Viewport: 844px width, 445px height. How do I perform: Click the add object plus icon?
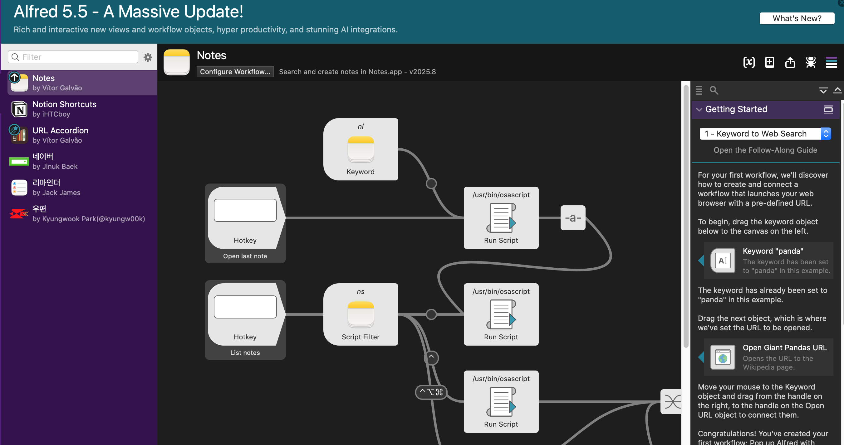point(770,62)
